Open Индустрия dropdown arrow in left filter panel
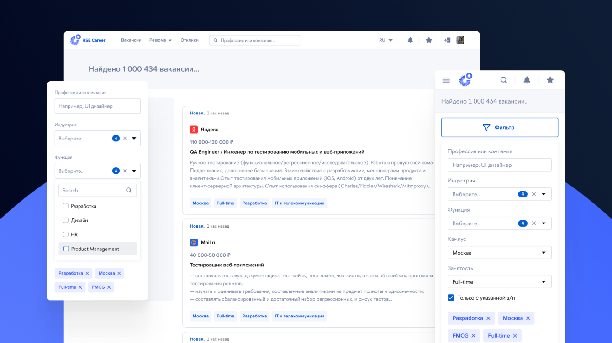Viewport: 612px width, 343px height. pyautogui.click(x=134, y=138)
